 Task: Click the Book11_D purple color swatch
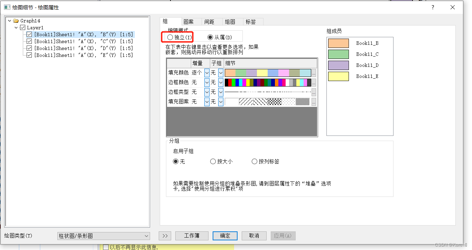[x=339, y=65]
